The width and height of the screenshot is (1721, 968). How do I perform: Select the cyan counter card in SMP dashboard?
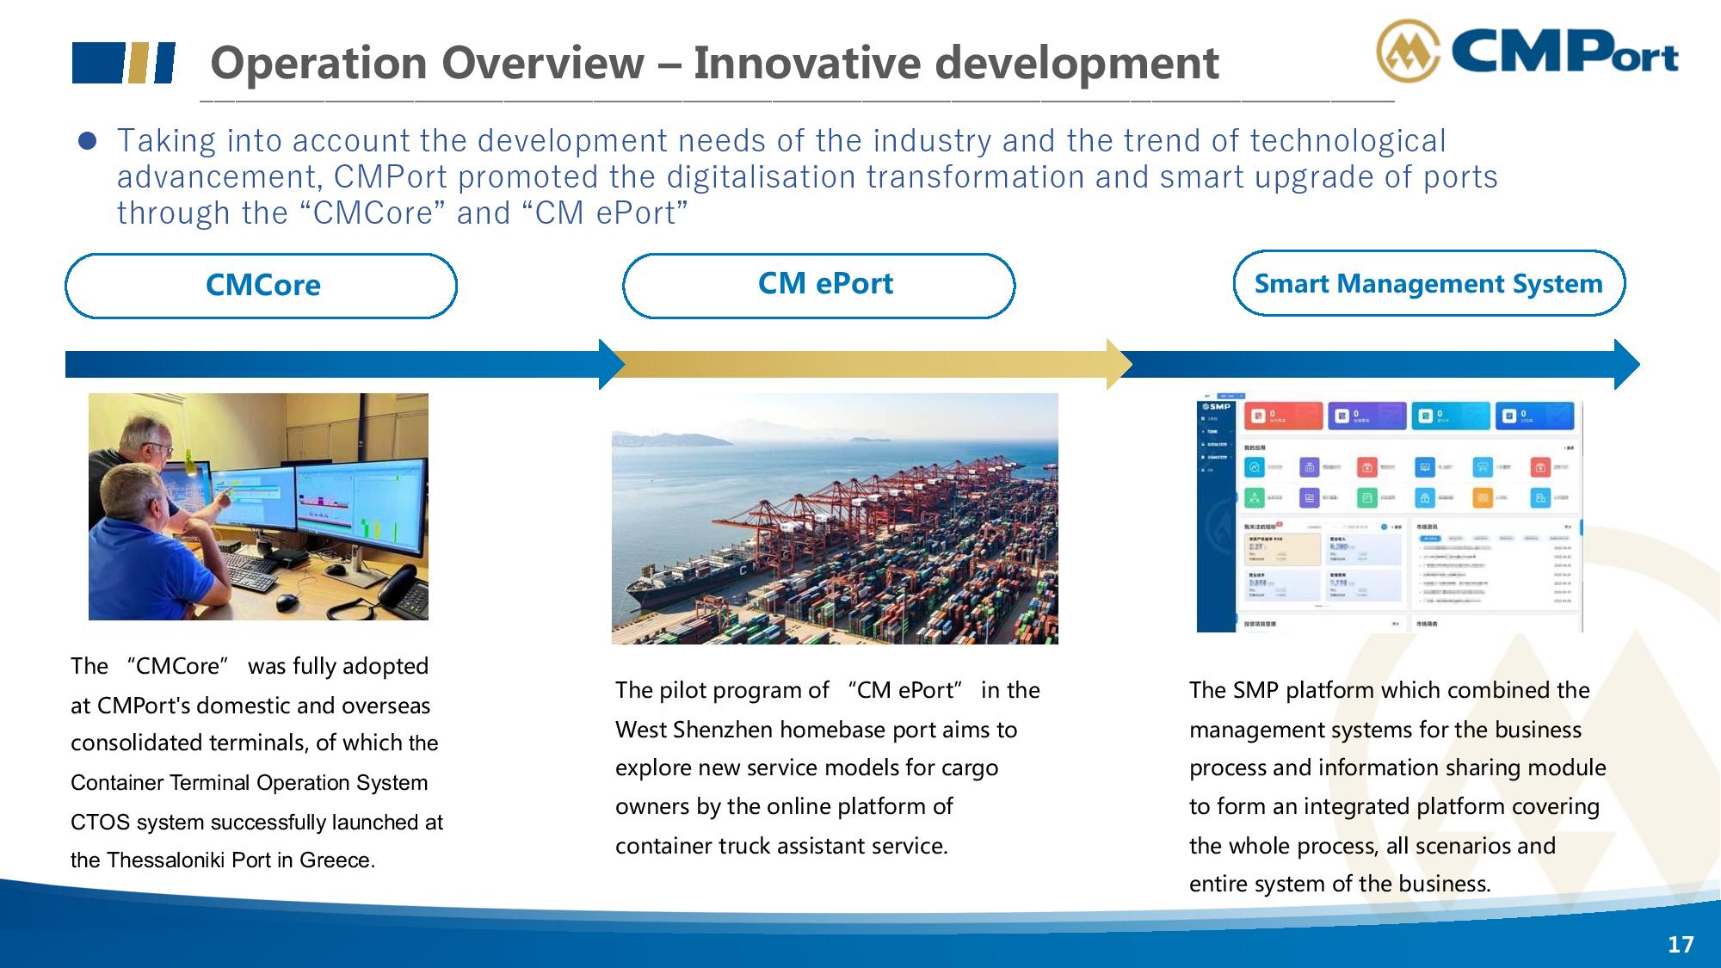click(x=1451, y=416)
